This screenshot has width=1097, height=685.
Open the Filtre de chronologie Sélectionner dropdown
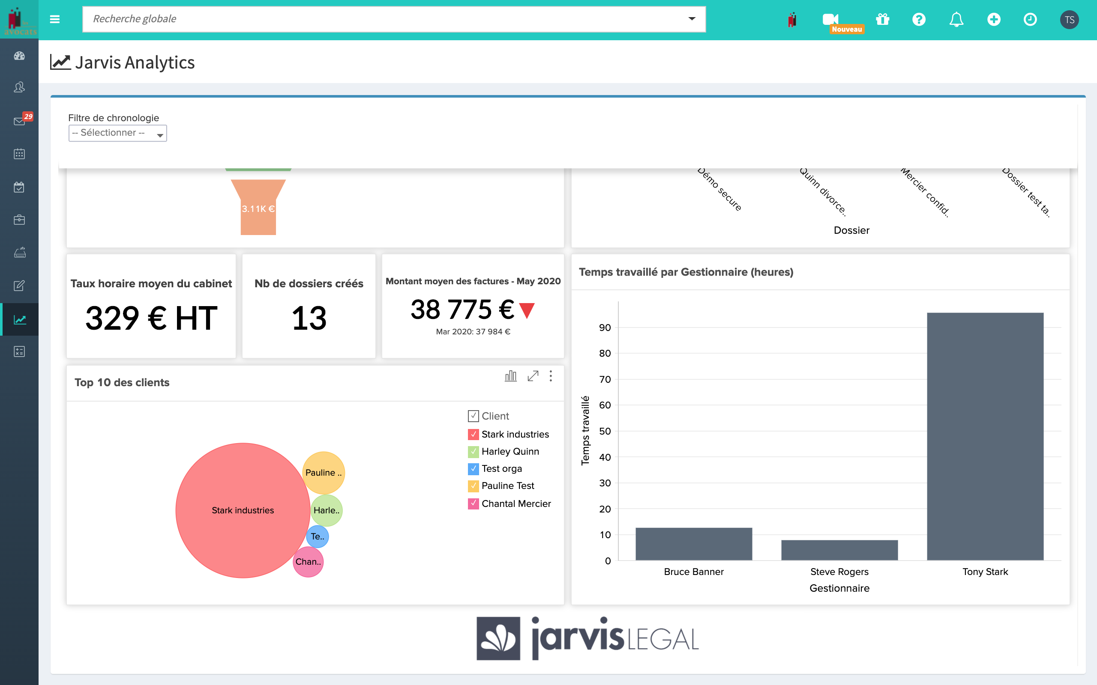coord(117,133)
